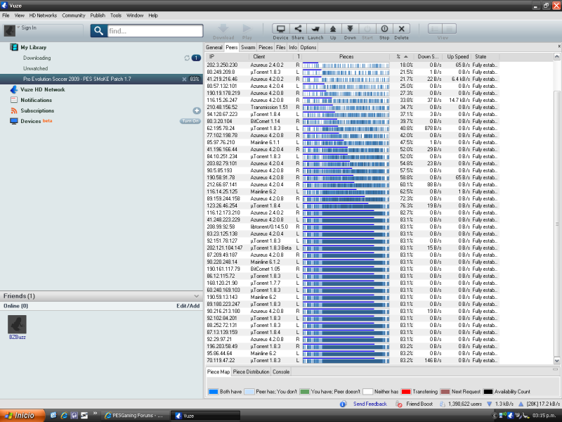Viewport: 562px width, 422px height.
Task: Click the Launch toolbar icon
Action: tap(315, 29)
